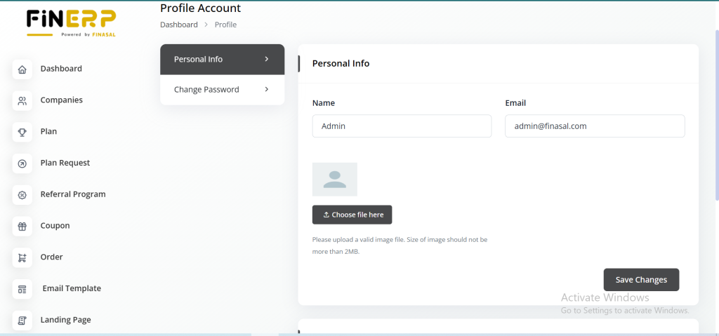
Task: Click the Referral Program badge icon
Action: coord(22,195)
